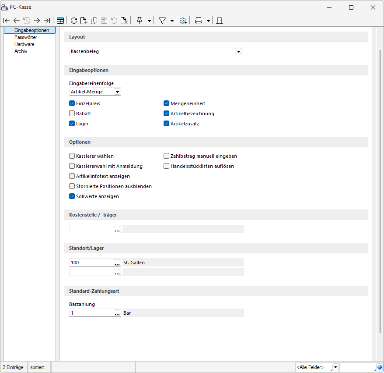Click the ellipsis button next to Barzahlung
Image resolution: width=384 pixels, height=373 pixels.
(x=117, y=313)
